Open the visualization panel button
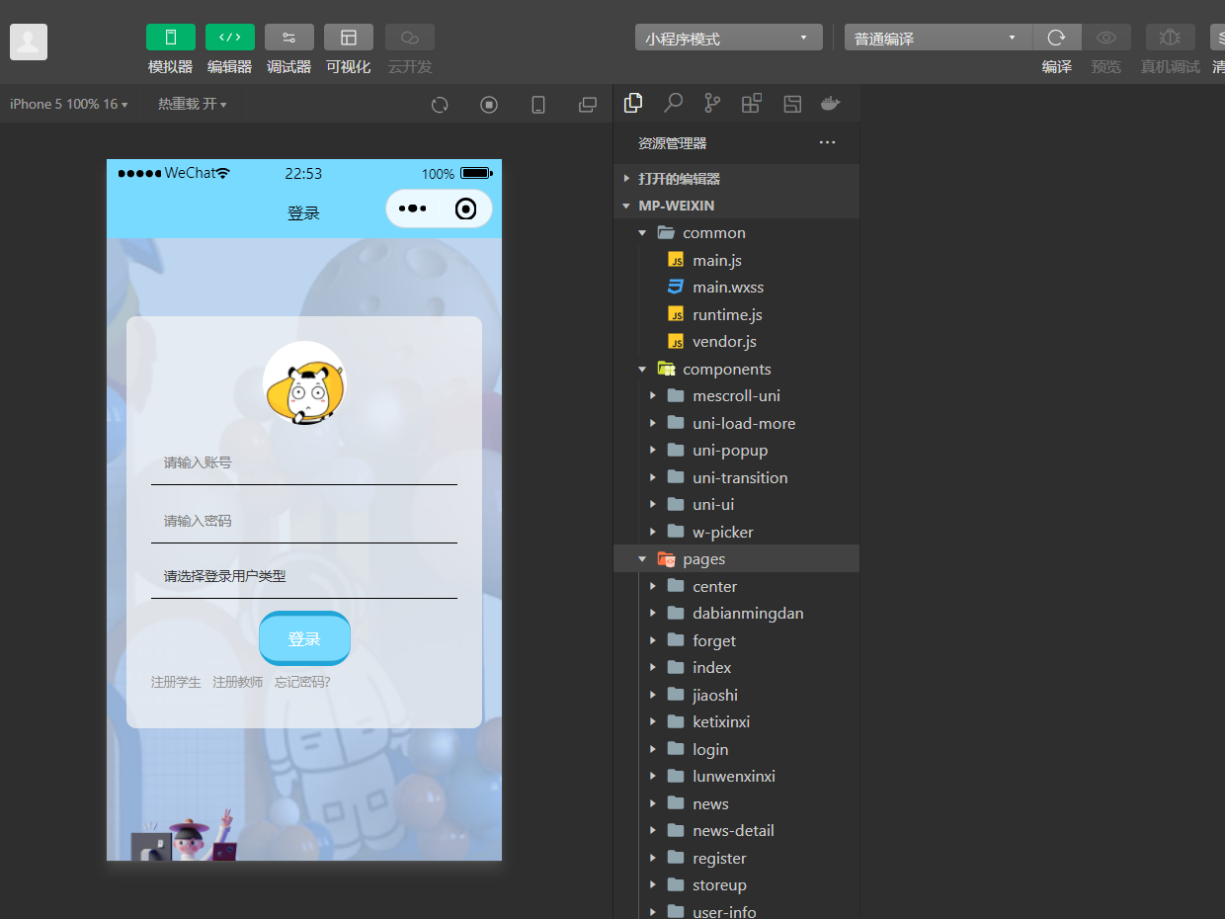 [x=349, y=38]
